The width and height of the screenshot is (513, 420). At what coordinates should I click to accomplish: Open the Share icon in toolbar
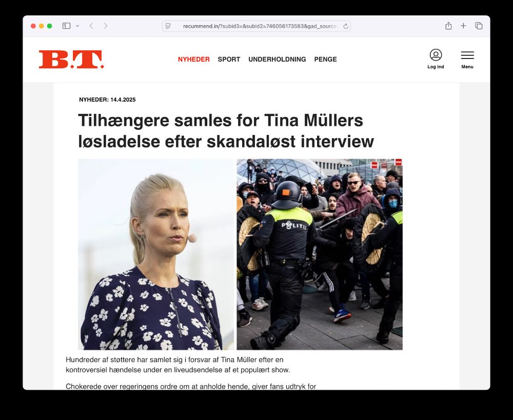coord(448,26)
